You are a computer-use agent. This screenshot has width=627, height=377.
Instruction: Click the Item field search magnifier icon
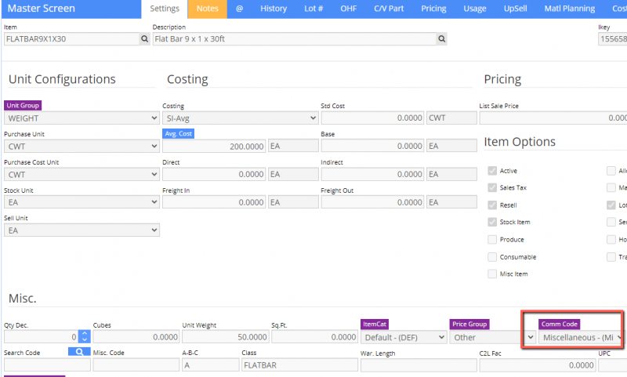144,38
